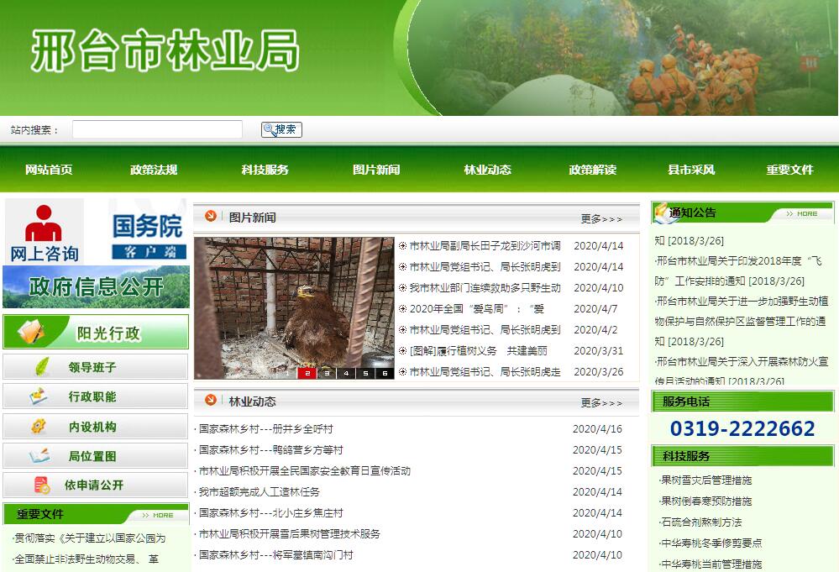This screenshot has width=839, height=572.
Task: Click the 0319-2222662 service phone number
Action: [742, 428]
